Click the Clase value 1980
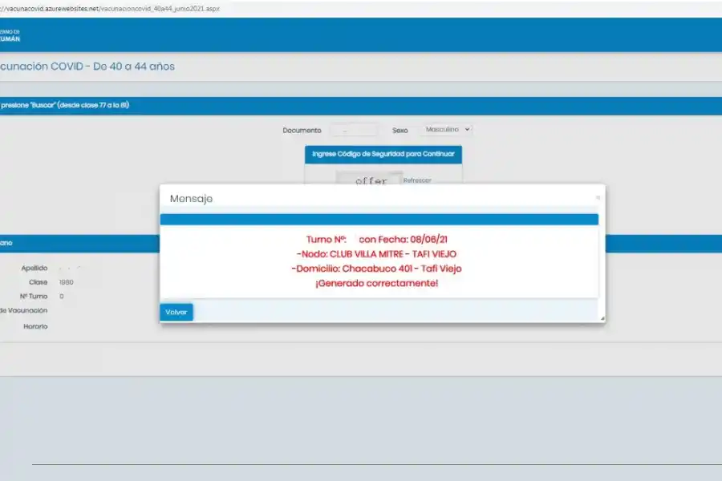Screen dimensions: 722x481 (67, 282)
